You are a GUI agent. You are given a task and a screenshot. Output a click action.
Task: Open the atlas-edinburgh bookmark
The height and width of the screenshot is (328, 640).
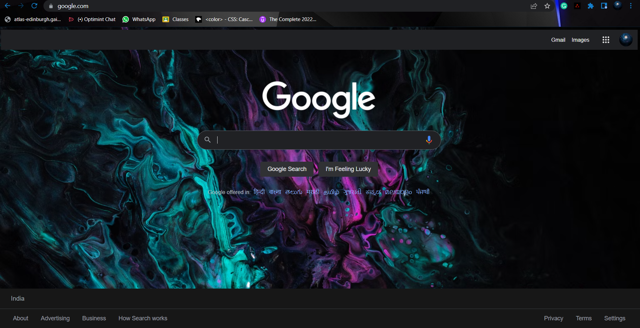[33, 19]
